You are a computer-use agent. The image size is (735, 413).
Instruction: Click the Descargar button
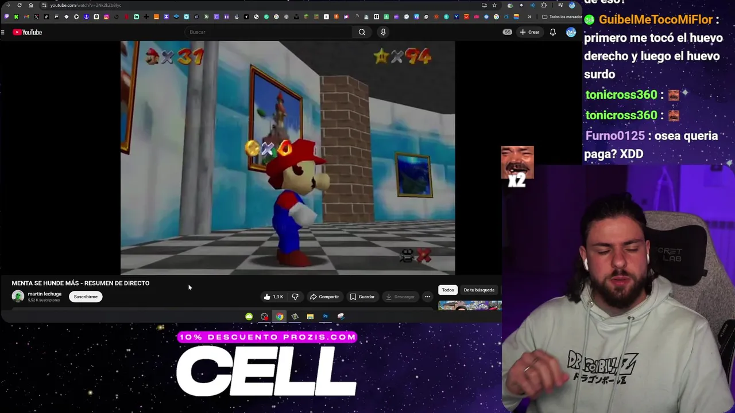400,297
